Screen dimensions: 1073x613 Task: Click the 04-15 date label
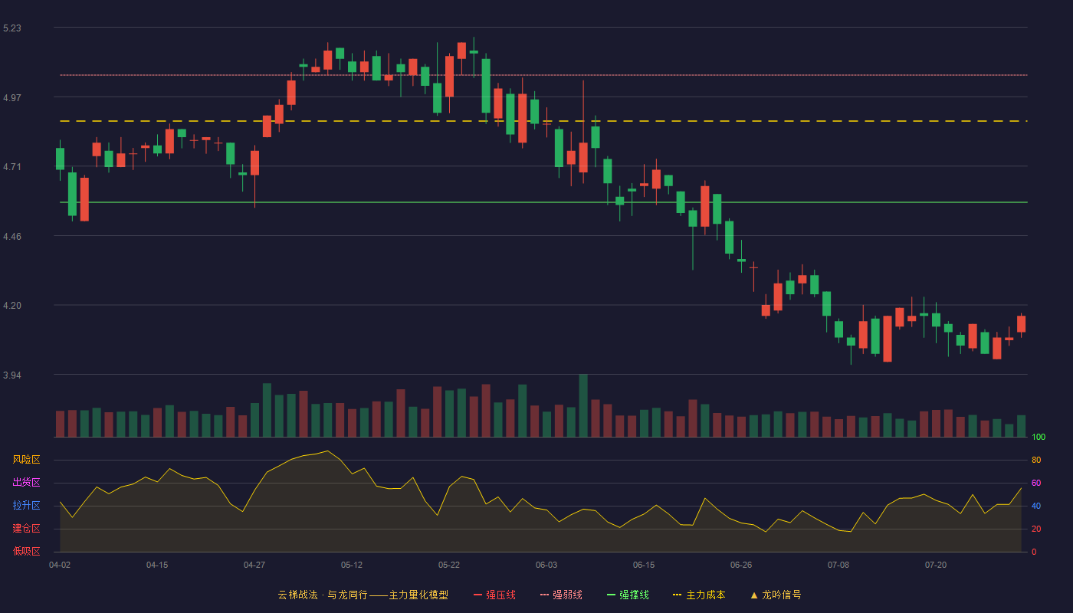pos(157,565)
